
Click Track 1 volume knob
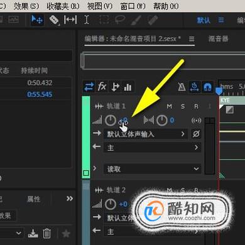(x=110, y=121)
